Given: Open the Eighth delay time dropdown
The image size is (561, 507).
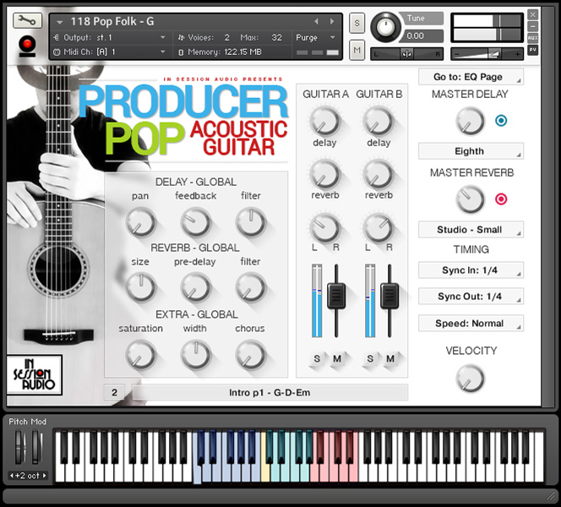Looking at the screenshot, I should coord(471,151).
